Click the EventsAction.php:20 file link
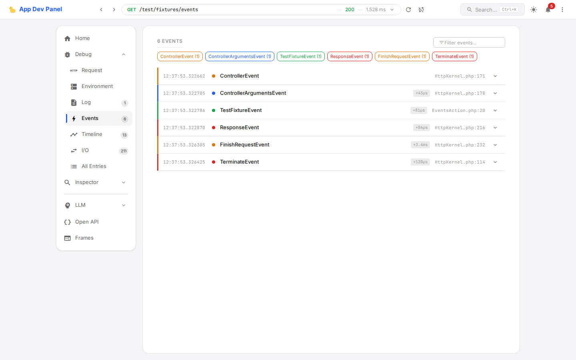 [458, 110]
